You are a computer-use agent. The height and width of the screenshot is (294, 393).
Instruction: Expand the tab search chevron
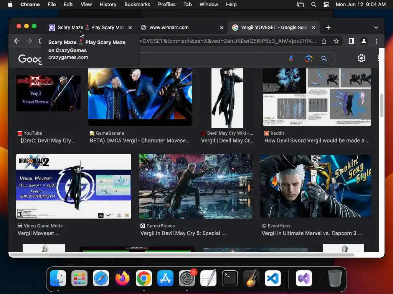tap(376, 28)
